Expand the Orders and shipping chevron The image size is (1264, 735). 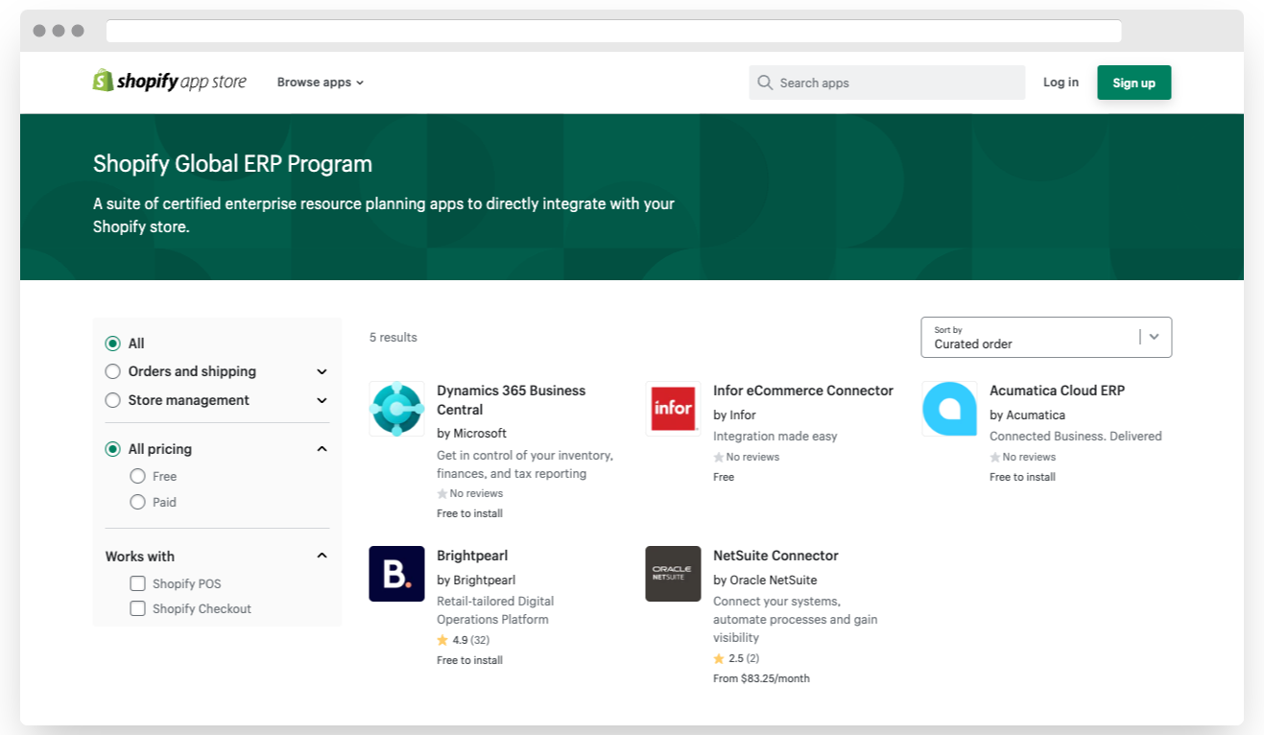(x=322, y=371)
